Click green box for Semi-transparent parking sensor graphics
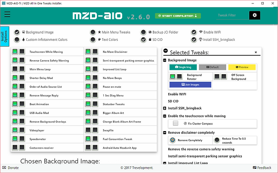278x173 pixels. coord(88,60)
